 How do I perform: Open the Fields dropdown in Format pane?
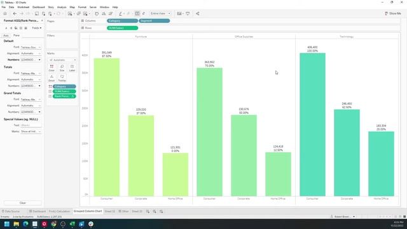[x=37, y=28]
